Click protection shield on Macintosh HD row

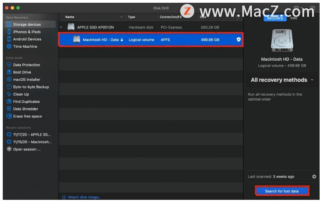pos(238,39)
